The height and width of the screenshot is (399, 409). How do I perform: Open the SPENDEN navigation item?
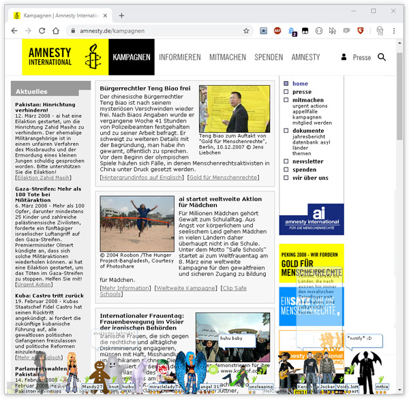click(x=269, y=57)
